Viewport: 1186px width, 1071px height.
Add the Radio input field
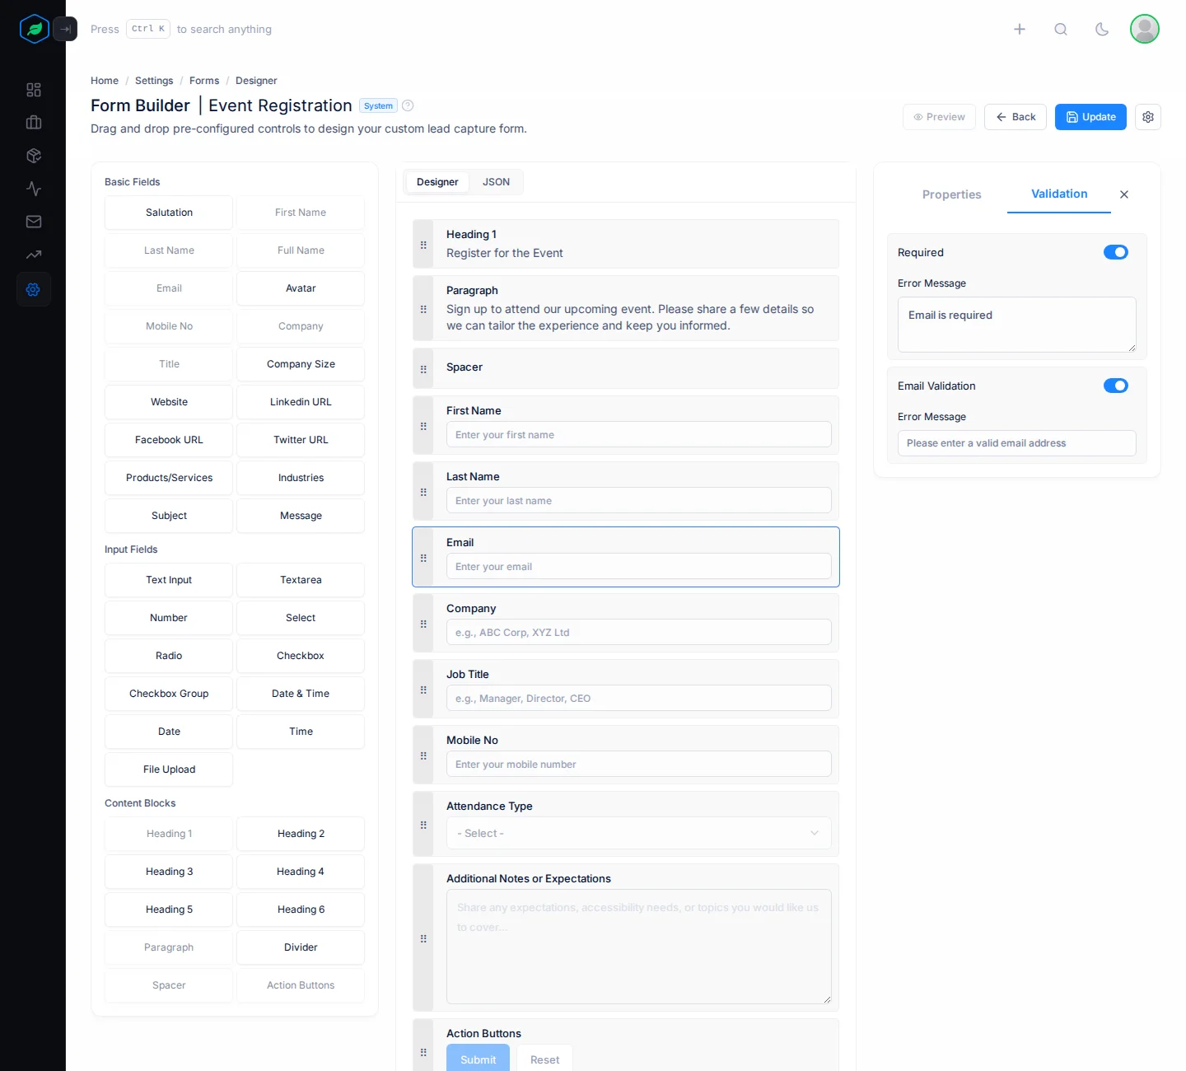point(169,656)
